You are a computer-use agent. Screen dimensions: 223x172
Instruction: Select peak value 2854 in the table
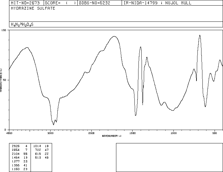(16, 150)
